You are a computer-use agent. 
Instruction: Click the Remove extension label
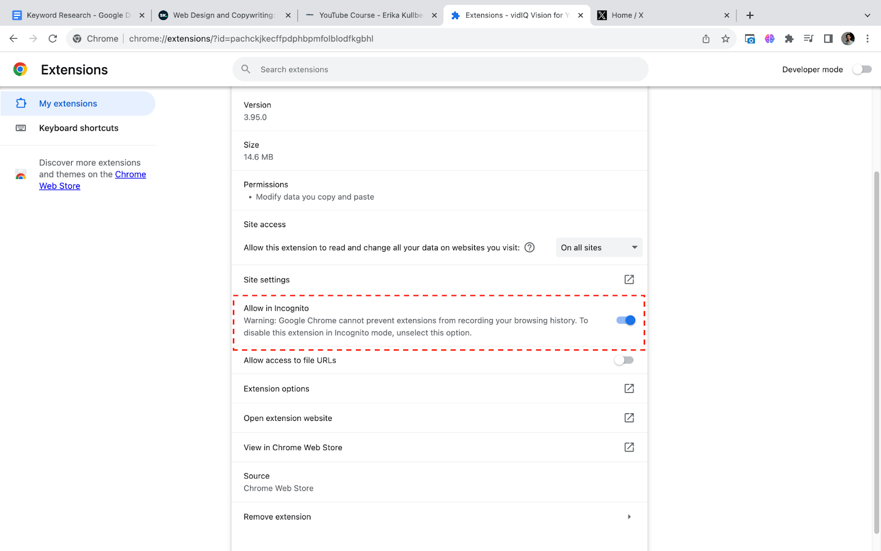click(x=278, y=517)
